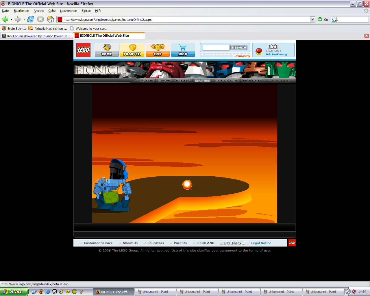Open the Bearbeiten menu
Viewport: 370px width, 296px height.
[21, 11]
